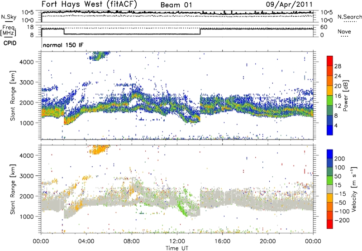The image size is (362, 251).
Task: Select the "Slant Range [km]" label of velocity panel
Action: coord(13,189)
